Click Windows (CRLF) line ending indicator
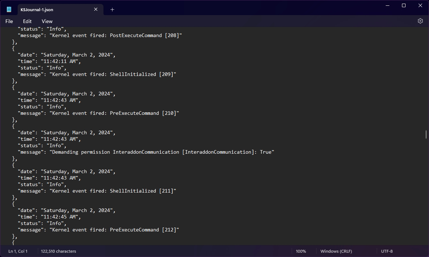This screenshot has height=257, width=429. tap(336, 251)
